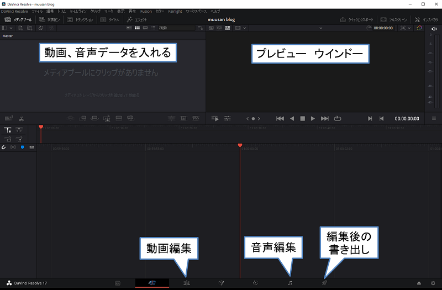
Task: Click the Smart Insert edit icon
Action: [x=70, y=118]
